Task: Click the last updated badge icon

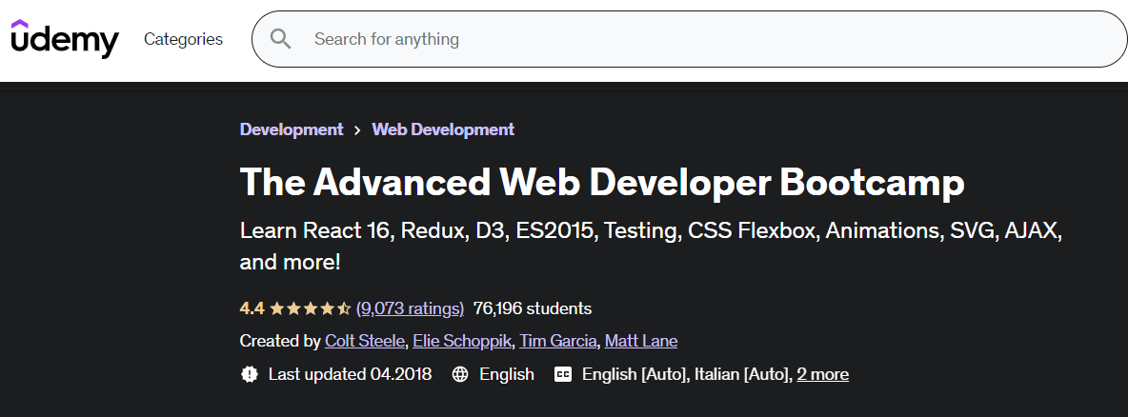Action: coord(249,374)
